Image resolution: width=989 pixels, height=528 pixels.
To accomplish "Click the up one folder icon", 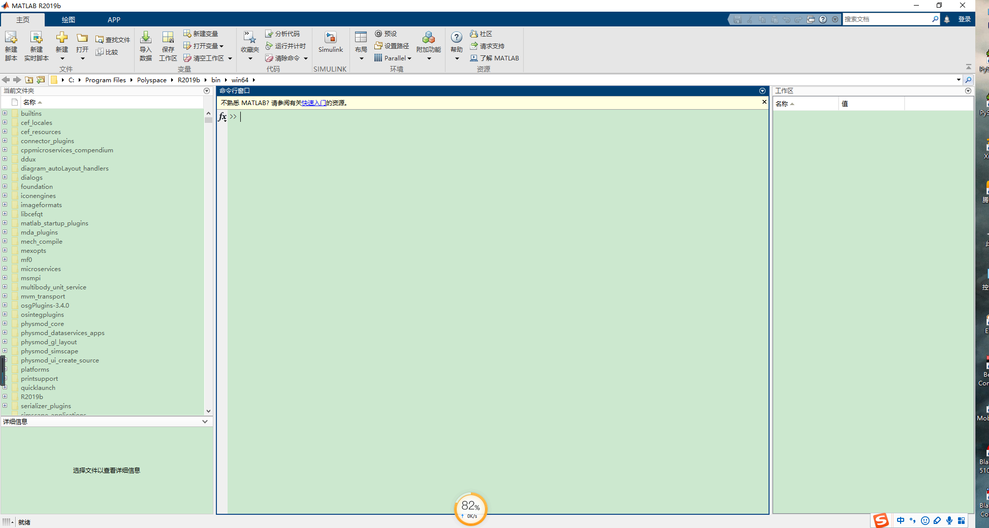I will (x=29, y=80).
